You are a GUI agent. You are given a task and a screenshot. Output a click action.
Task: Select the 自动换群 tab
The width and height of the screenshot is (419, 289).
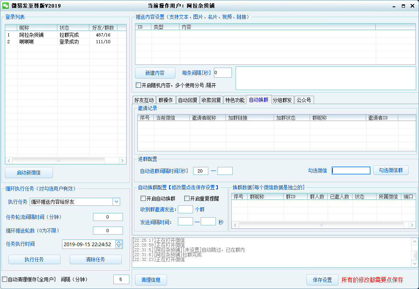click(259, 100)
